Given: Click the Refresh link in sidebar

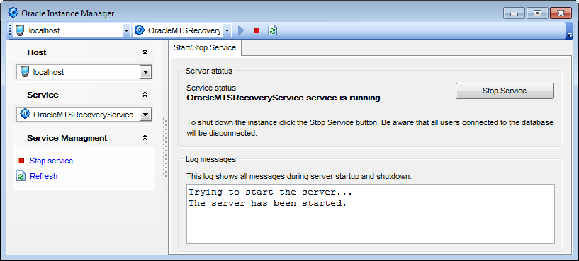Looking at the screenshot, I should pos(43,176).
